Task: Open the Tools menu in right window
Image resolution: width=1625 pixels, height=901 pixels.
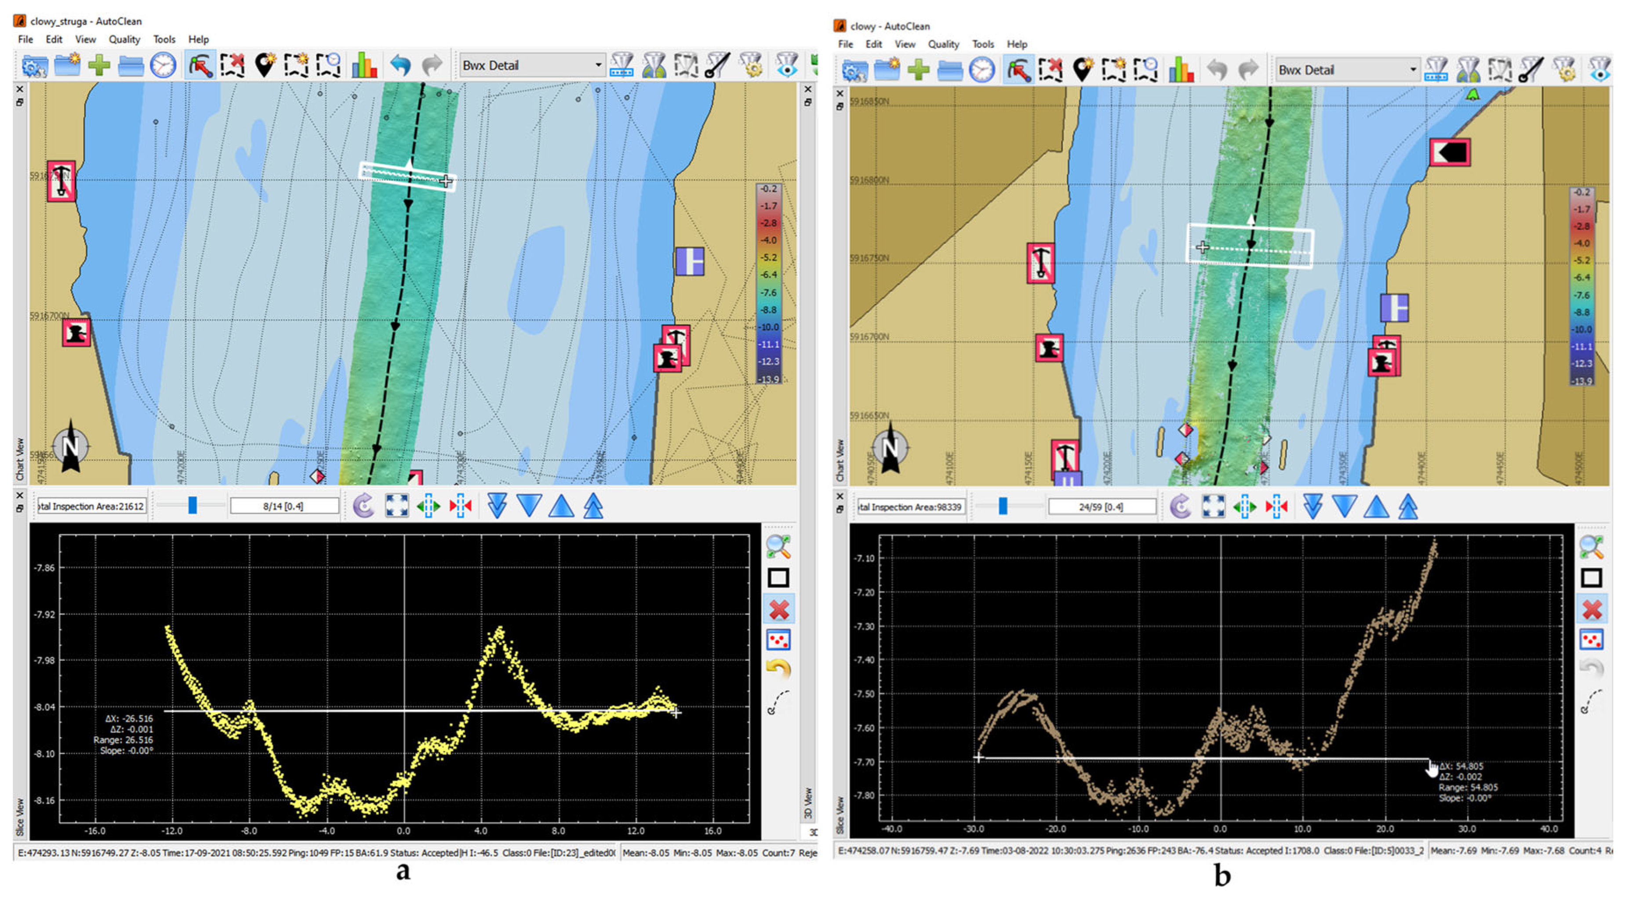Action: click(982, 44)
